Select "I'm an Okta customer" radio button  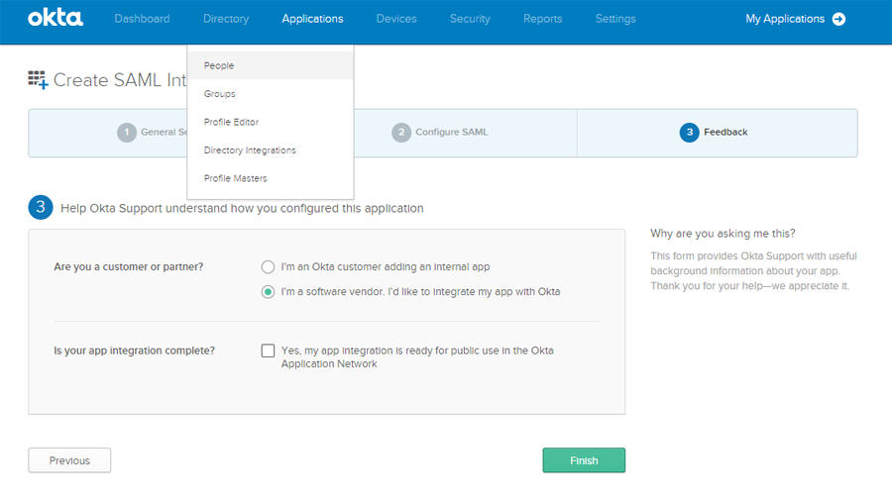click(x=268, y=267)
